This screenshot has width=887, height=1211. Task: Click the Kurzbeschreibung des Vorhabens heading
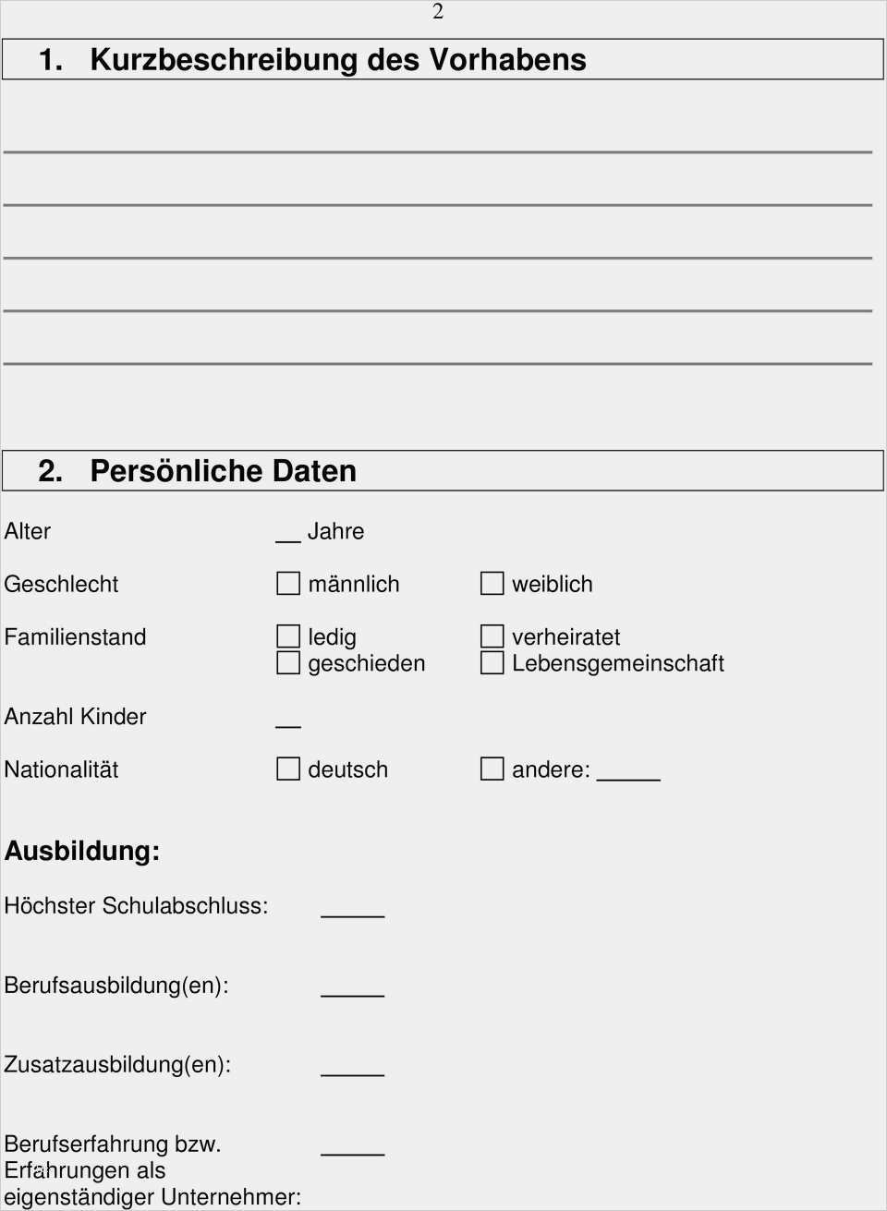337,60
